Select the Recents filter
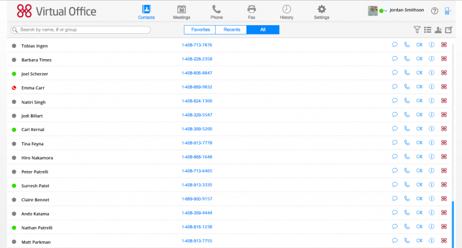The height and width of the screenshot is (248, 462). tap(232, 30)
